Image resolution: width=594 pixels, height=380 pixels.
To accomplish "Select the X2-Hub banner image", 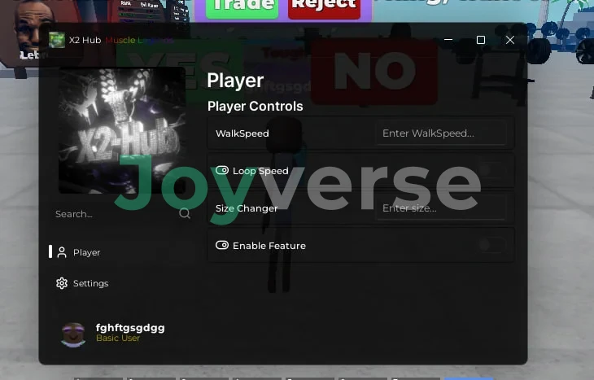I will [x=122, y=130].
